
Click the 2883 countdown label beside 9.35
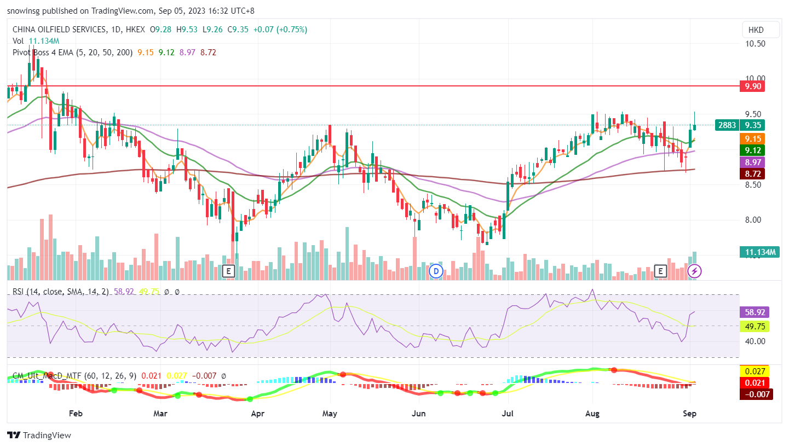click(x=727, y=125)
